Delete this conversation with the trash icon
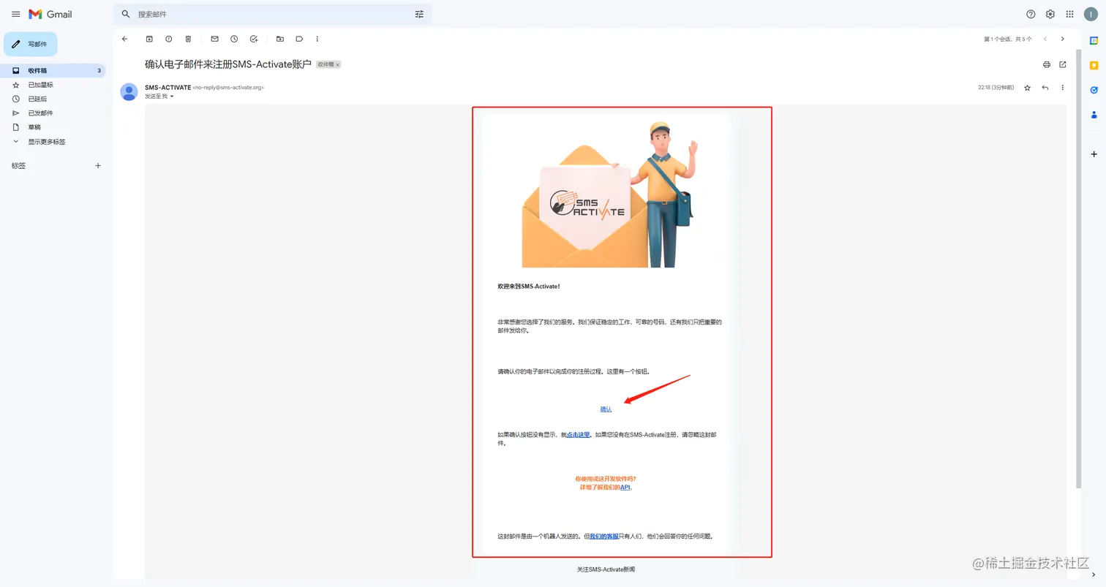Image resolution: width=1106 pixels, height=587 pixels. pos(188,39)
